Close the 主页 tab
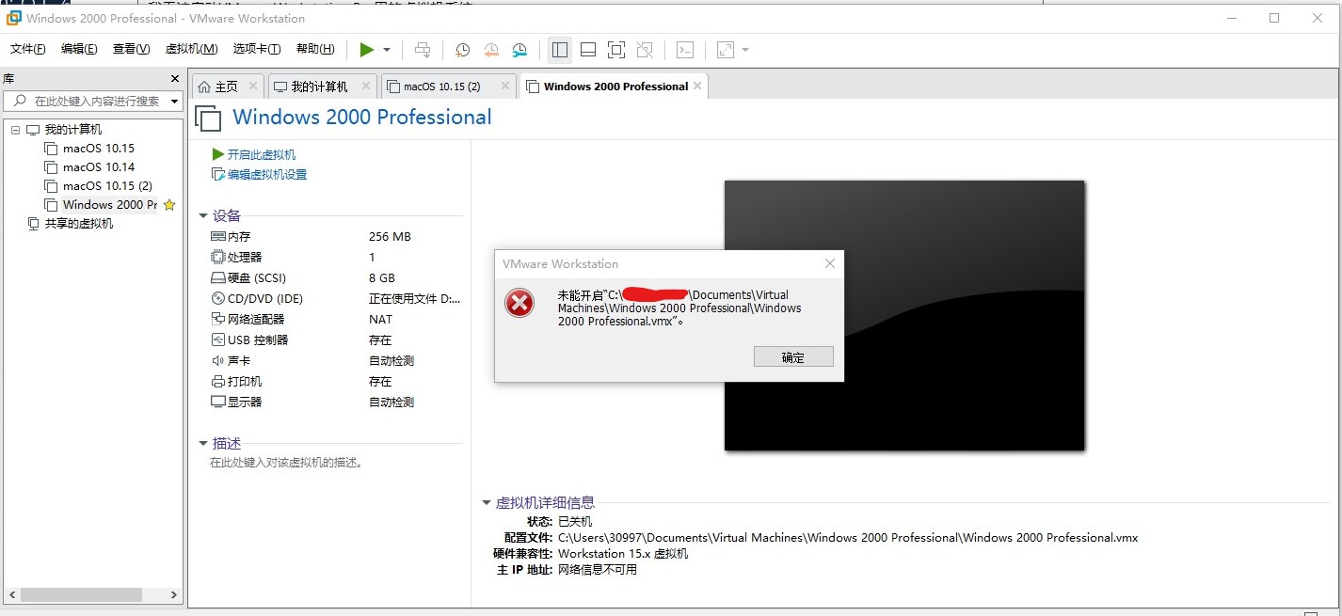Image resolution: width=1342 pixels, height=616 pixels. click(253, 86)
